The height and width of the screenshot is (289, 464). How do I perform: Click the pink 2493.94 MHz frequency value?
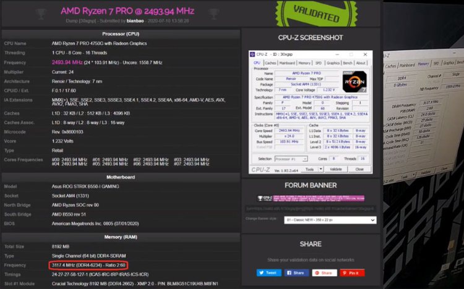coord(67,62)
